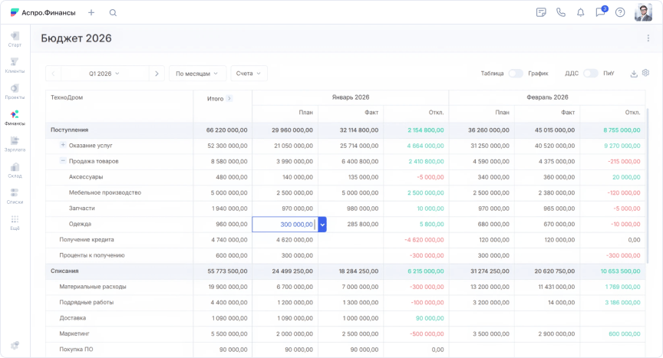Image resolution: width=663 pixels, height=358 pixels.
Task: Open the help question mark icon
Action: 620,13
